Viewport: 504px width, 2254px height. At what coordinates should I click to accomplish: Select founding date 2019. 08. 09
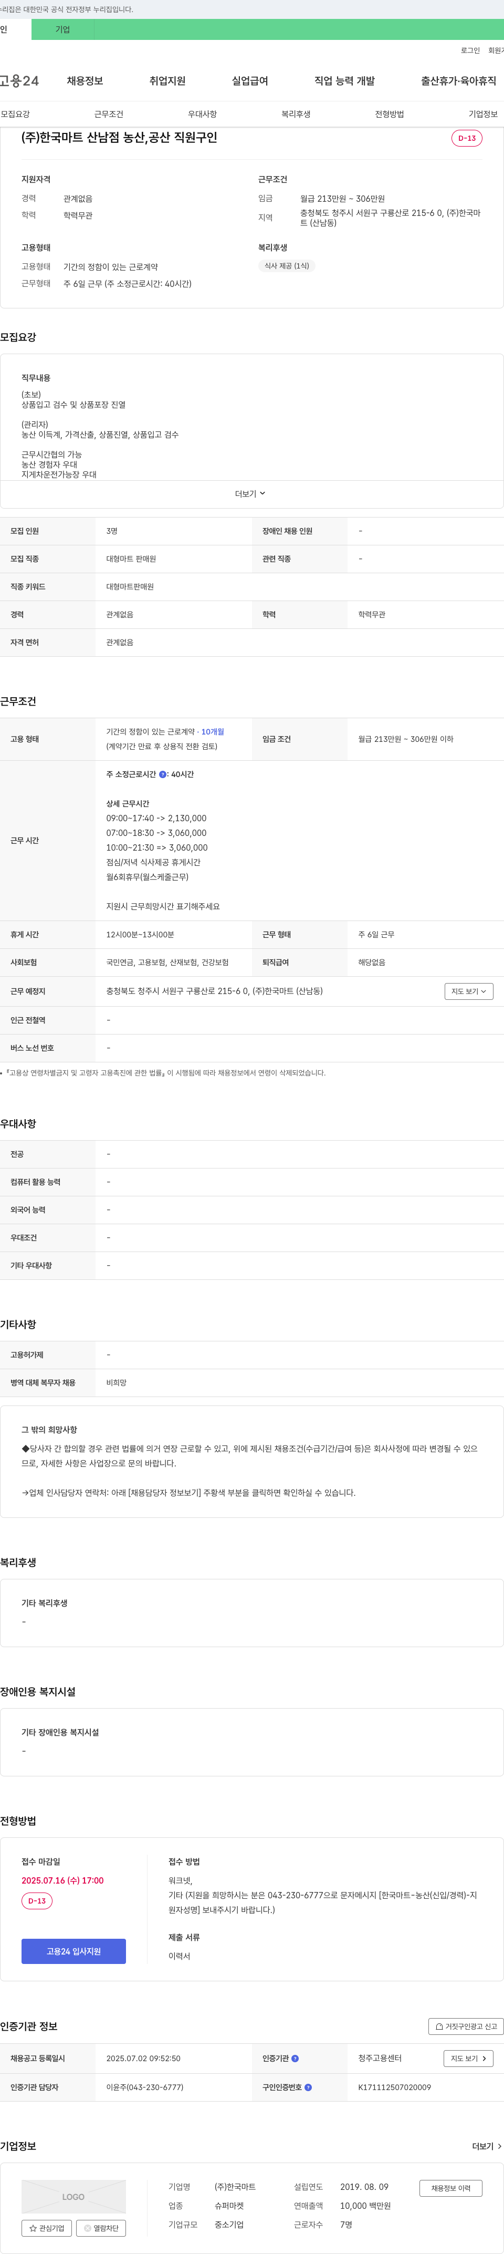tap(364, 2187)
